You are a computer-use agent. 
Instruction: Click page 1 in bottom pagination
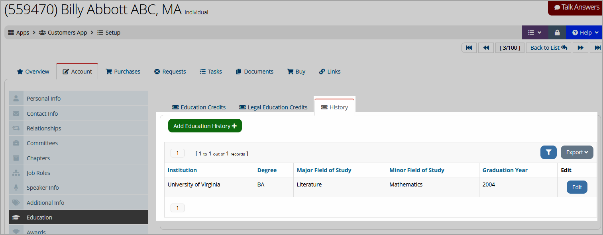point(177,208)
